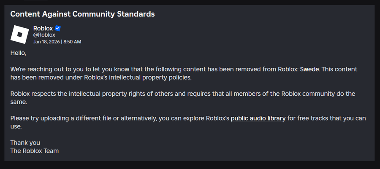Screen dimensions: 380x169
Task: Click the Thank you line
Action: coord(25,142)
